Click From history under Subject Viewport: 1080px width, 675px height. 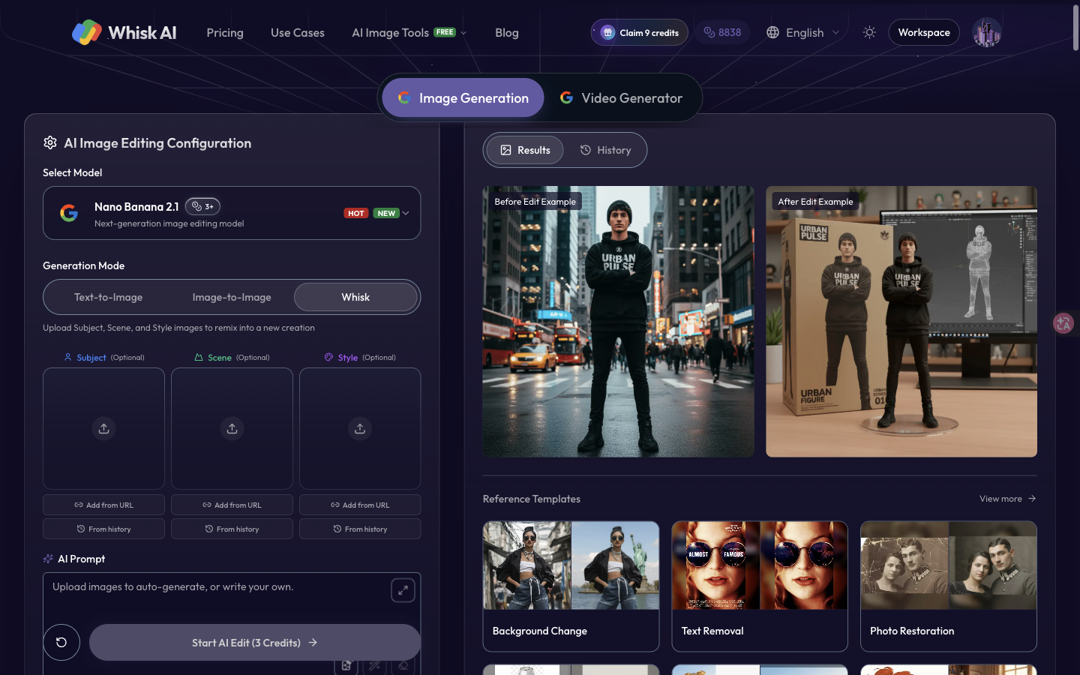click(x=103, y=529)
